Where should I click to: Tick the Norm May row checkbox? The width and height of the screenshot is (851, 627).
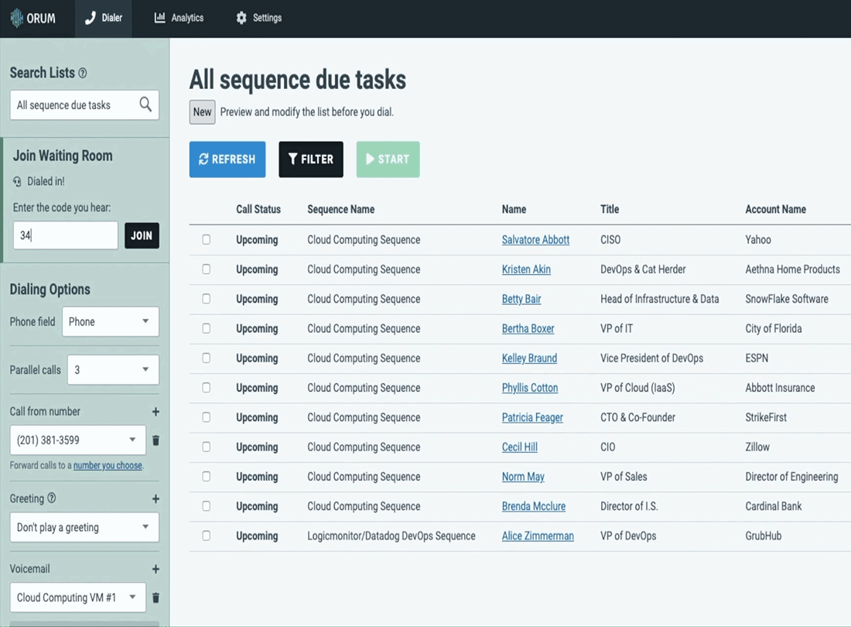(x=207, y=476)
